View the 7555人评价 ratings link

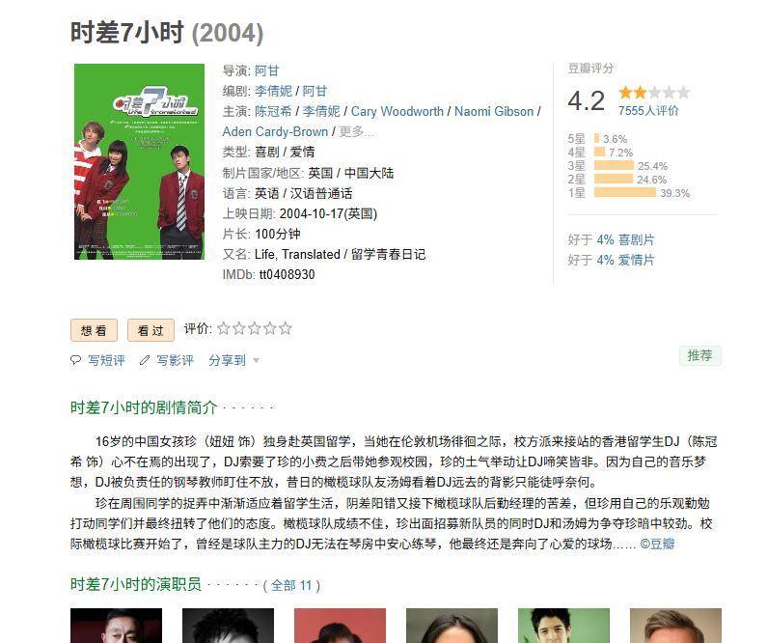coord(648,111)
